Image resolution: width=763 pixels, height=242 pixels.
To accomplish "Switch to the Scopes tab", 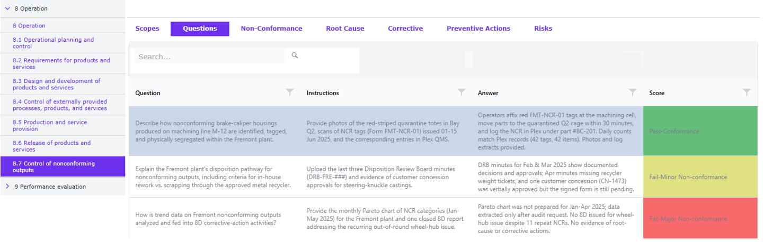I will pyautogui.click(x=147, y=29).
